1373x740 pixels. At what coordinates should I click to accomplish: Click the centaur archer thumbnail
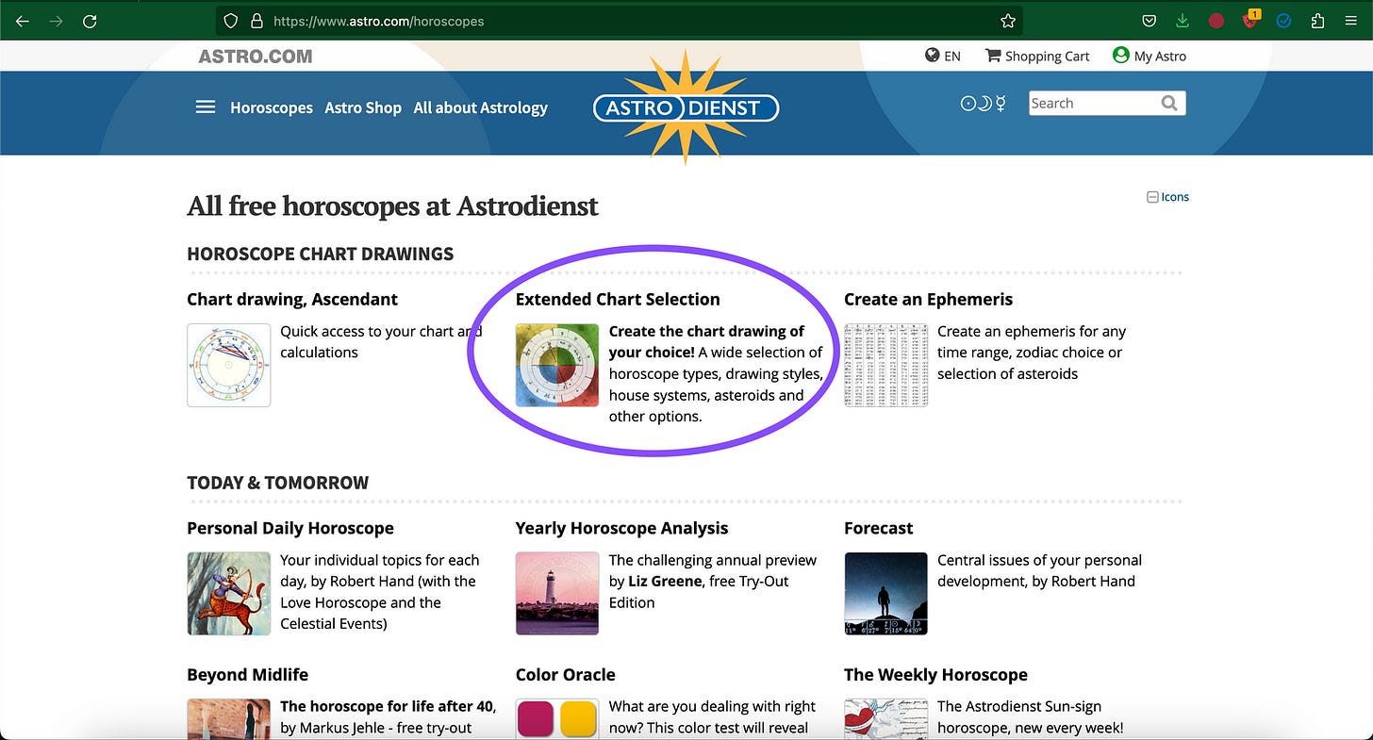[229, 593]
